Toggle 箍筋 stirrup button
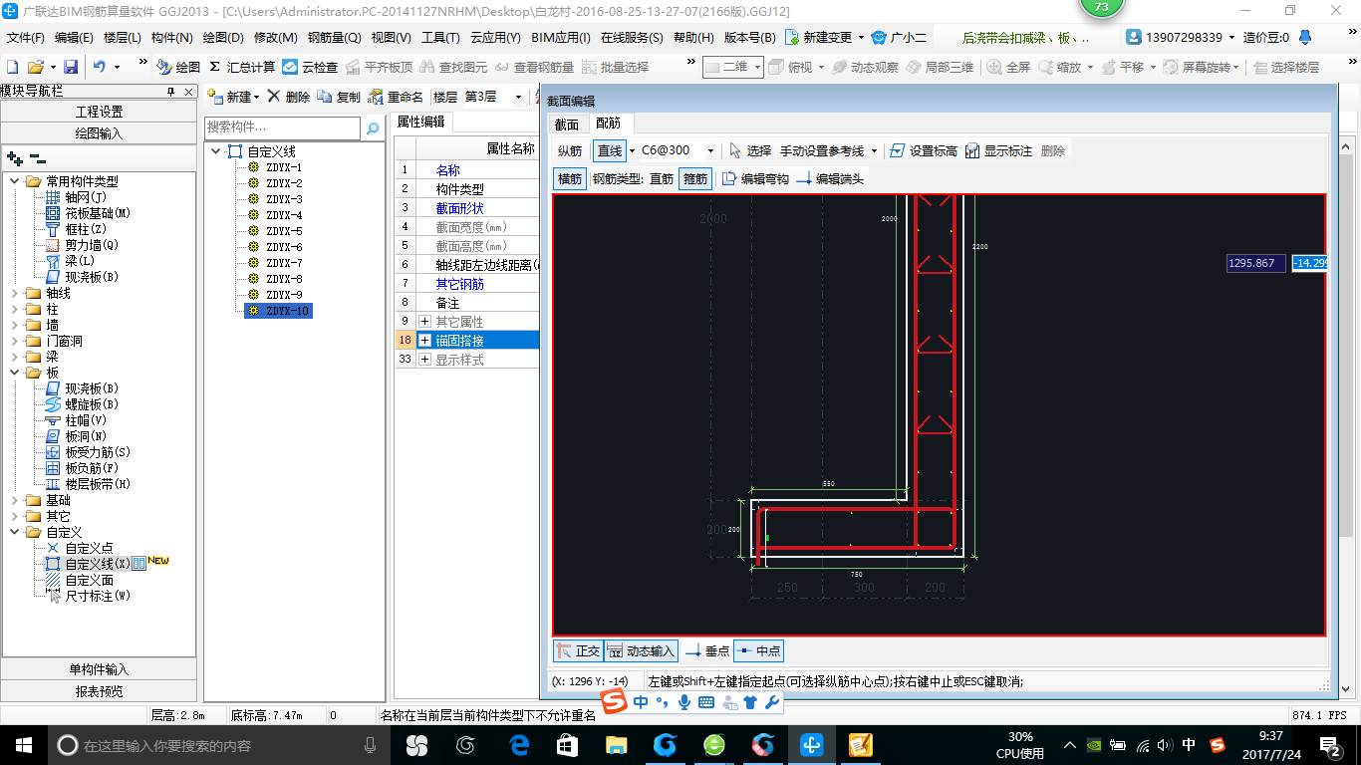This screenshot has height=765, width=1361. tap(694, 178)
